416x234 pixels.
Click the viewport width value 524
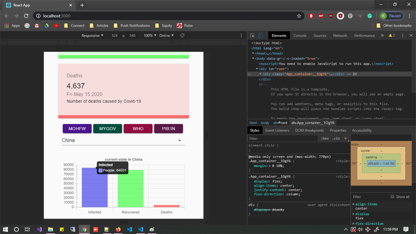[115, 35]
